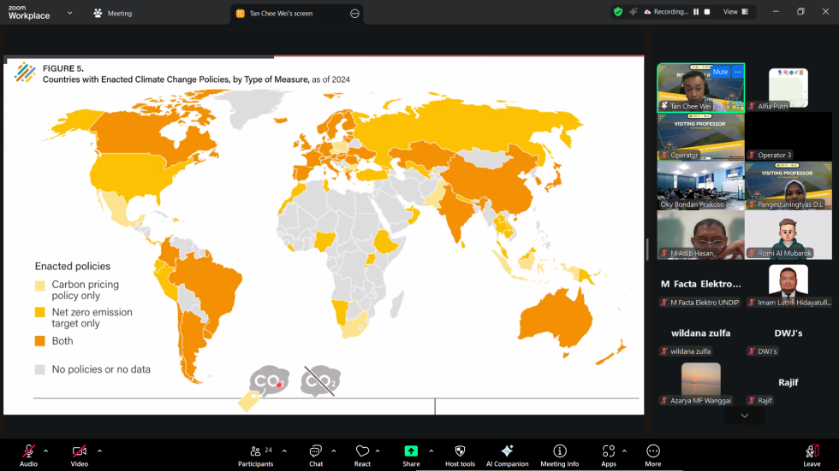Image resolution: width=839 pixels, height=471 pixels.
Task: Leave the meeting
Action: 812,454
